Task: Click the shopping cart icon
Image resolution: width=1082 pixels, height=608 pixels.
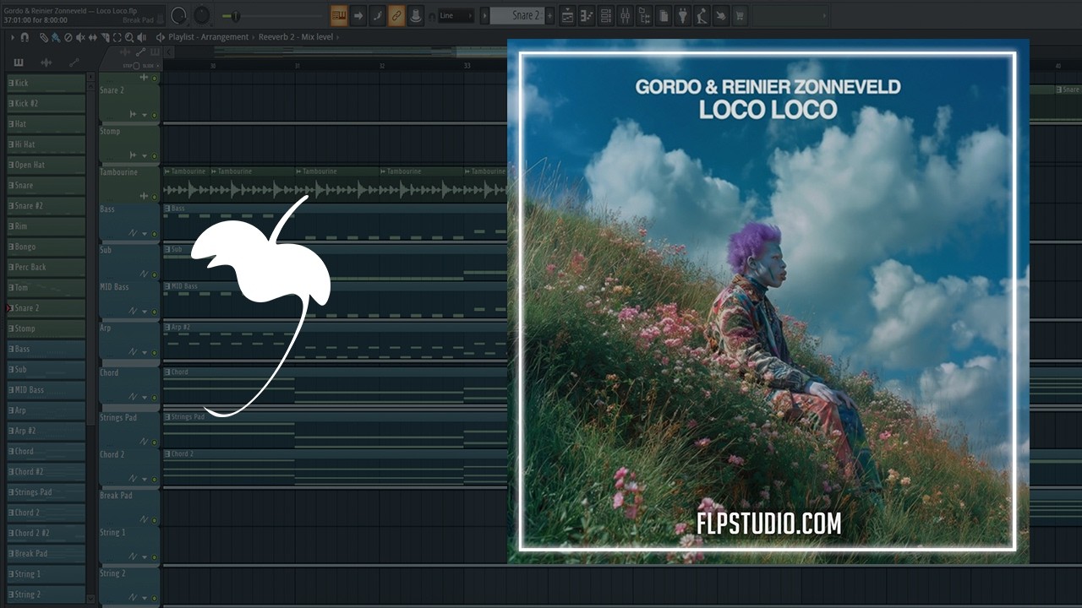Action: pos(740,16)
